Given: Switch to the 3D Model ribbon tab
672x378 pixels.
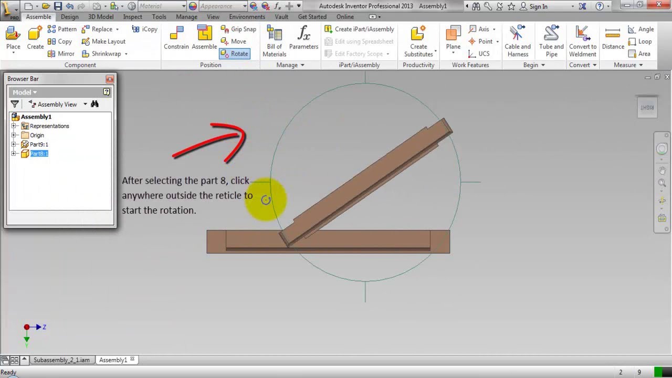Looking at the screenshot, I should [101, 16].
